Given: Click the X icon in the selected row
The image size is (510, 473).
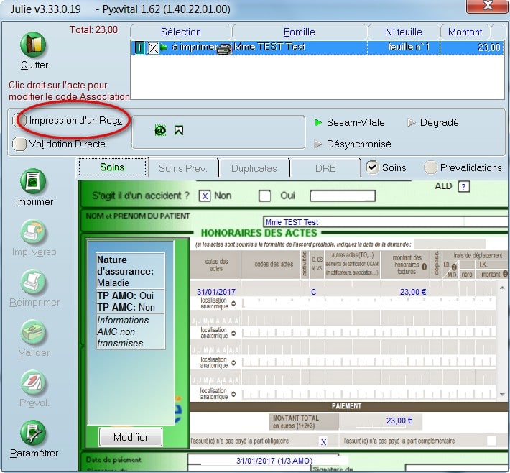Looking at the screenshot, I should (x=152, y=48).
